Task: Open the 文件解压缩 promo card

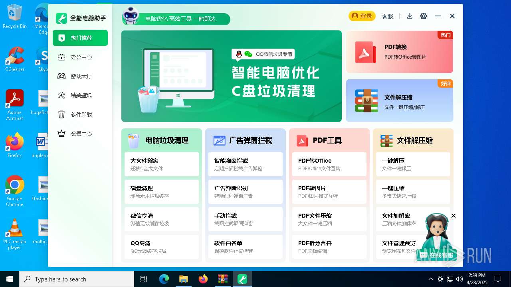Action: tap(400, 100)
